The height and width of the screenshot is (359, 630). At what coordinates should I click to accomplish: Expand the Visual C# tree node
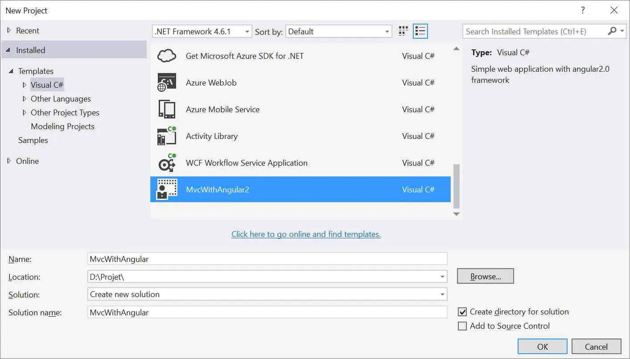pyautogui.click(x=25, y=85)
